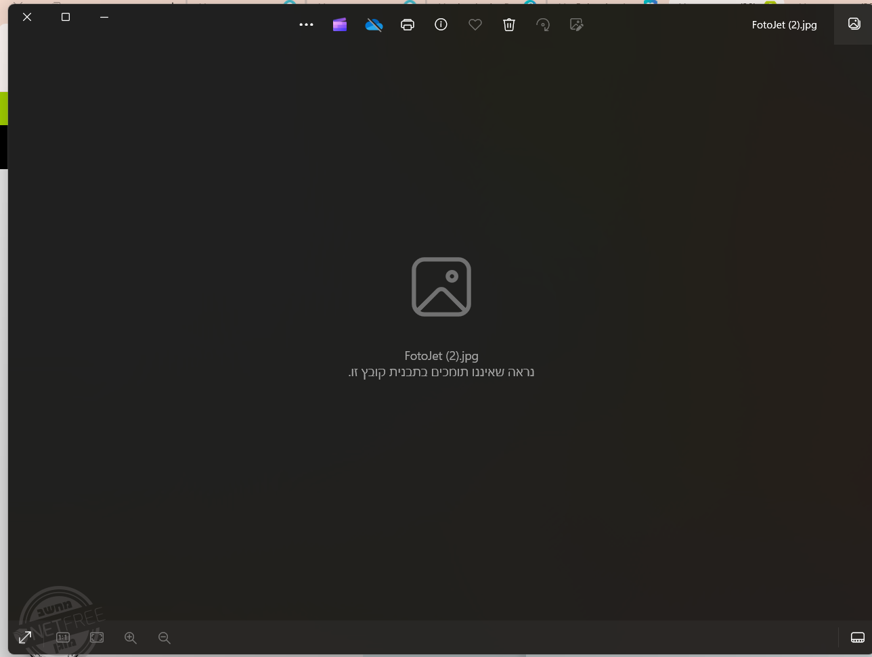Toggle the filmstrip view icon
The image size is (872, 657).
point(858,637)
